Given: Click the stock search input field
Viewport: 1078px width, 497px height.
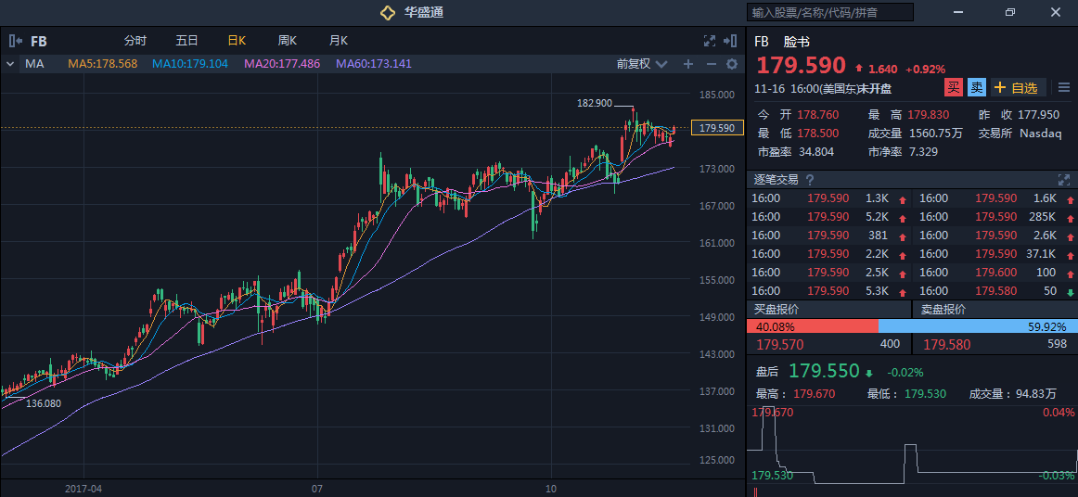Looking at the screenshot, I should pyautogui.click(x=829, y=12).
